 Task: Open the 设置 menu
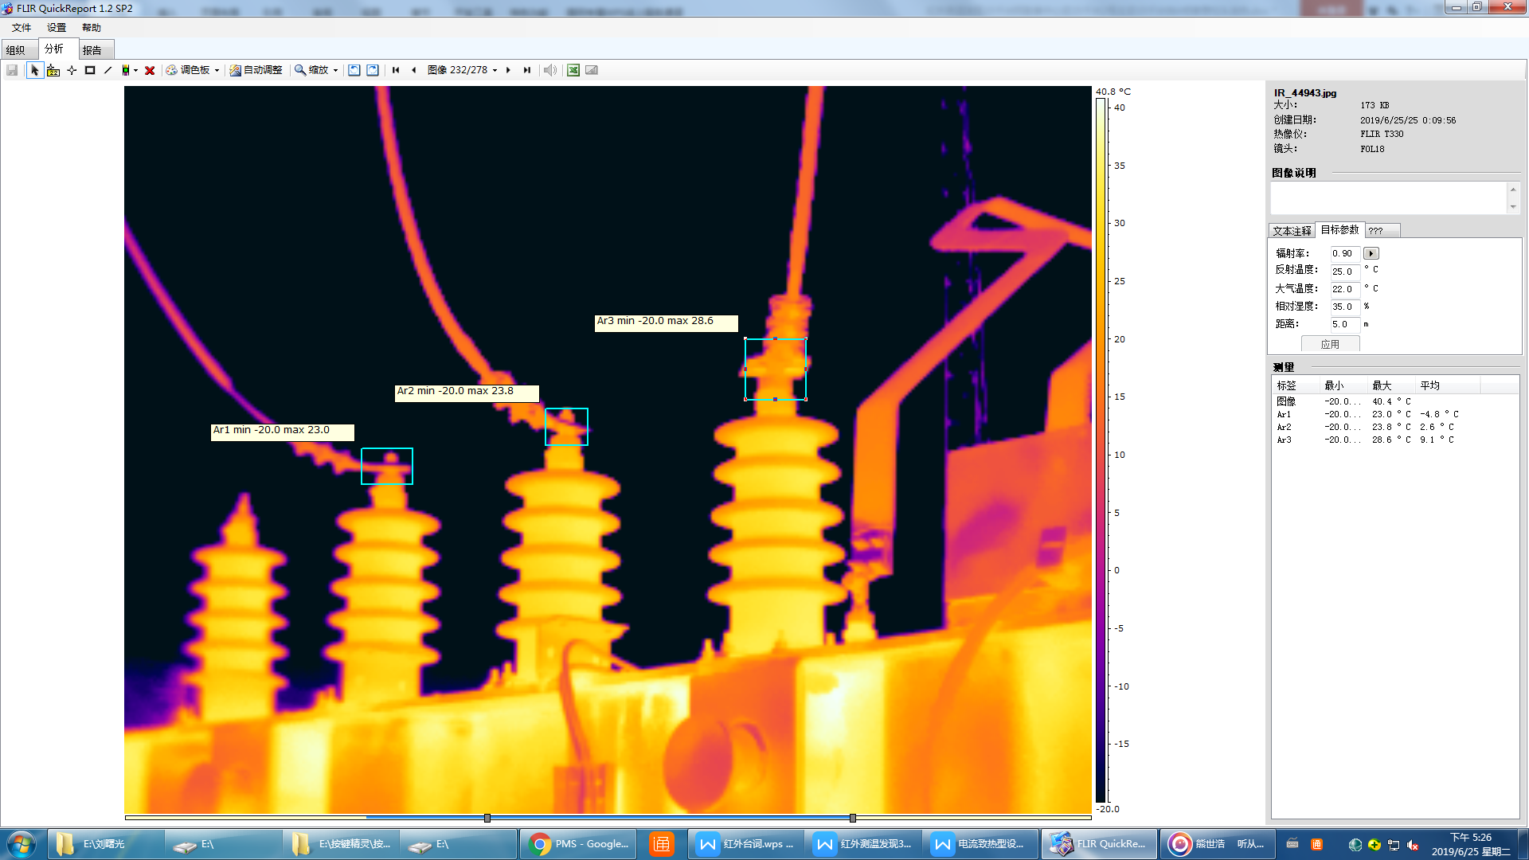coord(57,28)
